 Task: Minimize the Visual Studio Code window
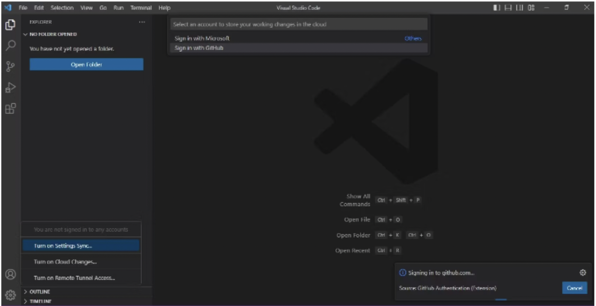tap(546, 8)
